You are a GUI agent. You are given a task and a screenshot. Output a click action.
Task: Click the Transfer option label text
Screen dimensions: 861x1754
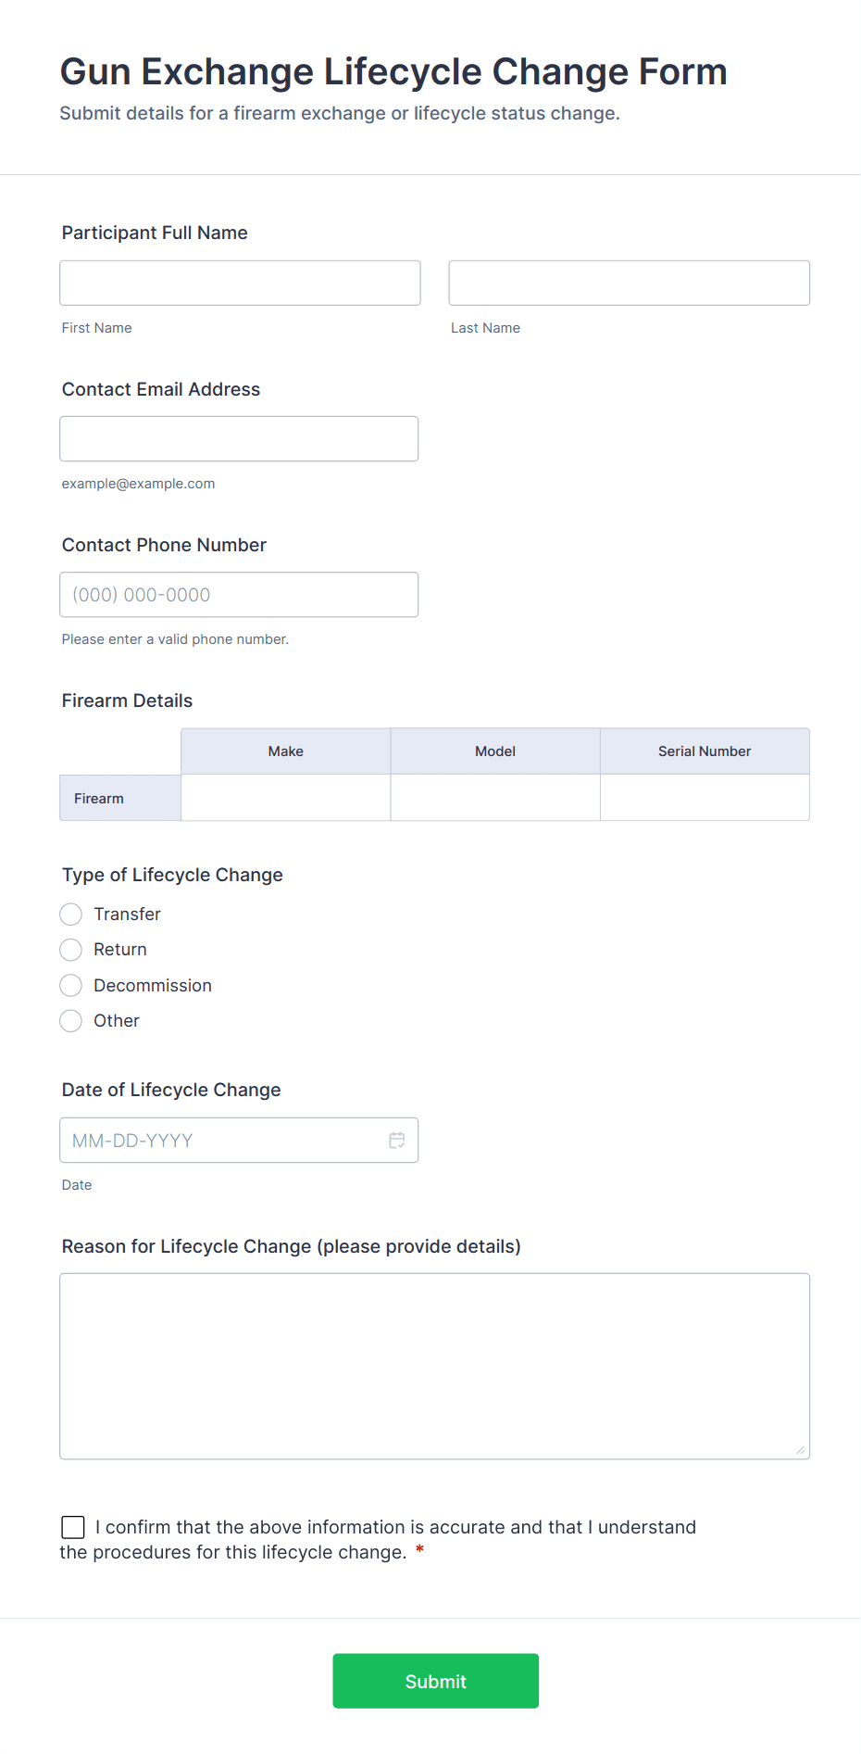128,915
